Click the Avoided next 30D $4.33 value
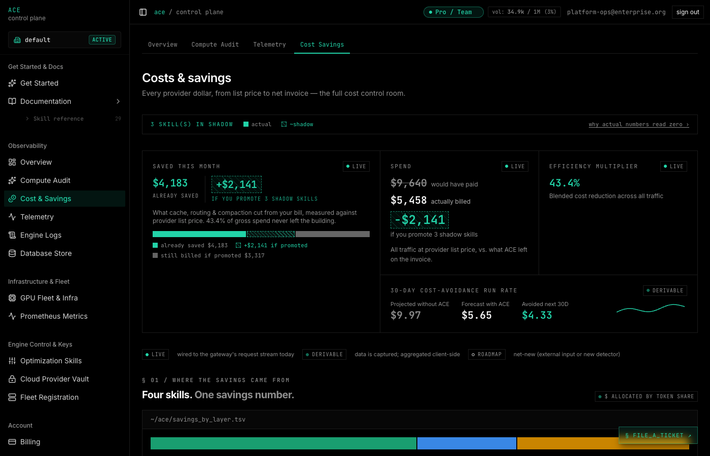710x456 pixels. tap(537, 315)
